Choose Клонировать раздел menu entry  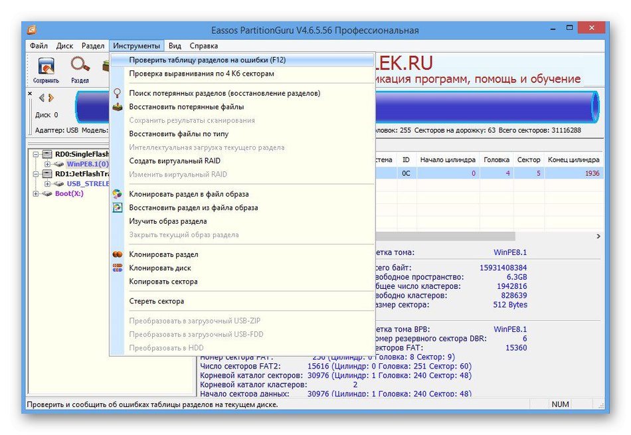[242, 254]
